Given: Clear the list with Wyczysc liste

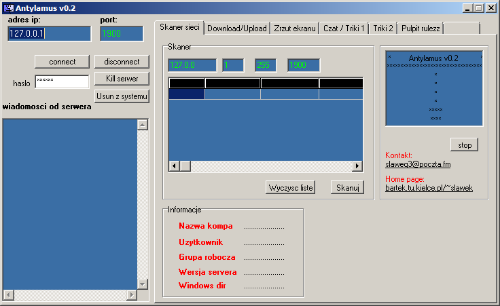Looking at the screenshot, I should pos(291,188).
